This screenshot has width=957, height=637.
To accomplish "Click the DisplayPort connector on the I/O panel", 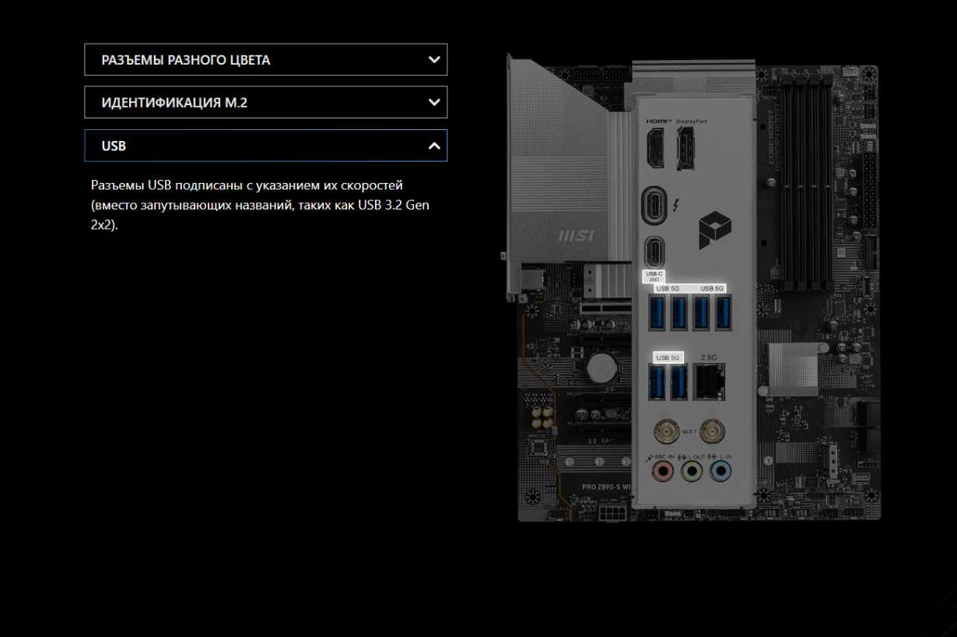I will pyautogui.click(x=686, y=149).
